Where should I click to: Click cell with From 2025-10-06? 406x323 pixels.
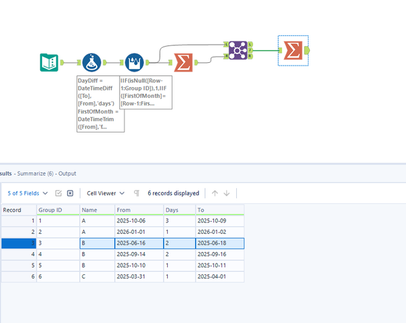[139, 220]
